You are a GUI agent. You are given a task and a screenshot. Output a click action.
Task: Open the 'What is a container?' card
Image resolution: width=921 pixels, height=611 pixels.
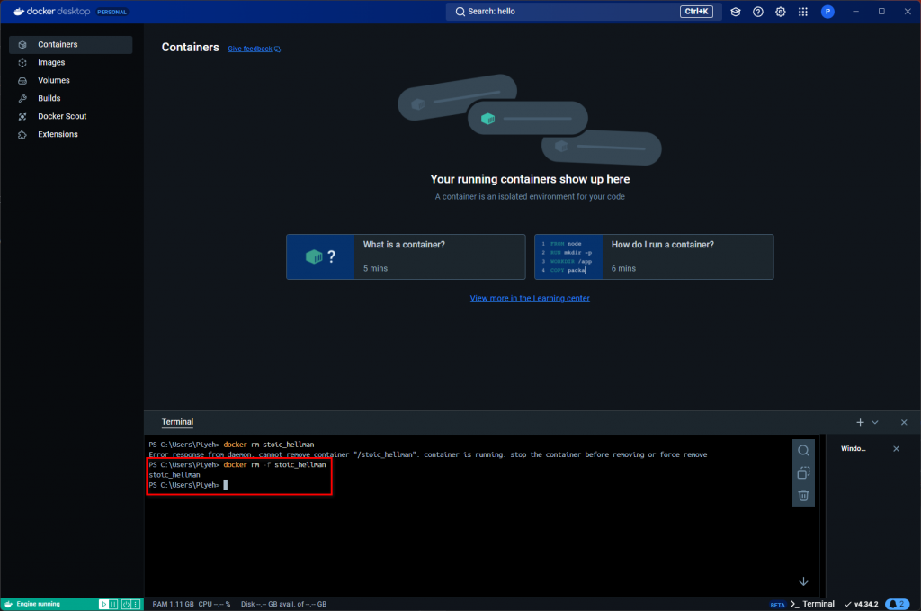(x=406, y=256)
